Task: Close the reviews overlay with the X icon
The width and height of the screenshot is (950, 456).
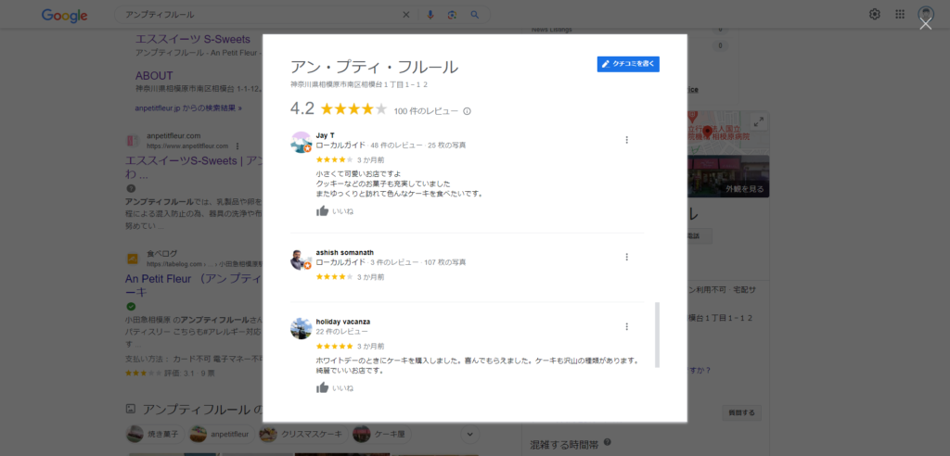Action: (x=925, y=23)
